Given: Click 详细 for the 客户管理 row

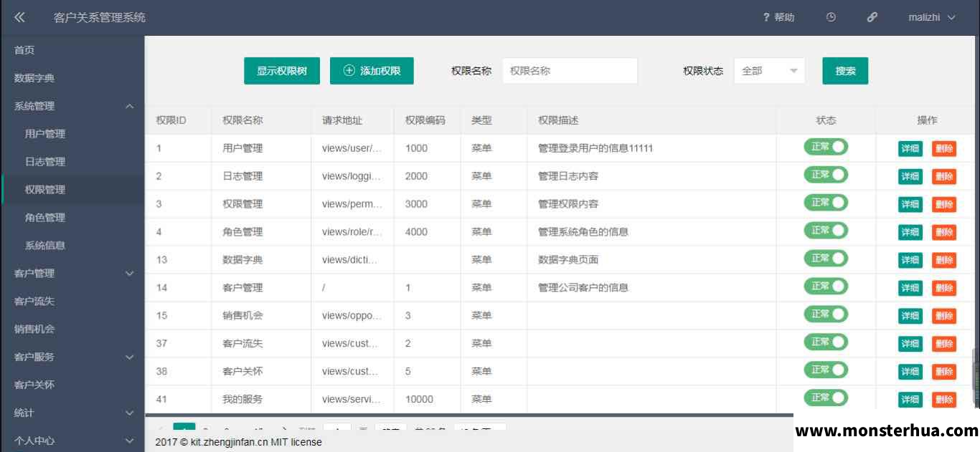Looking at the screenshot, I should pos(910,289).
